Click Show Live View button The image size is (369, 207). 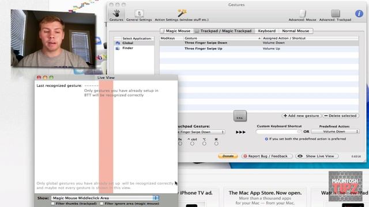pyautogui.click(x=317, y=156)
